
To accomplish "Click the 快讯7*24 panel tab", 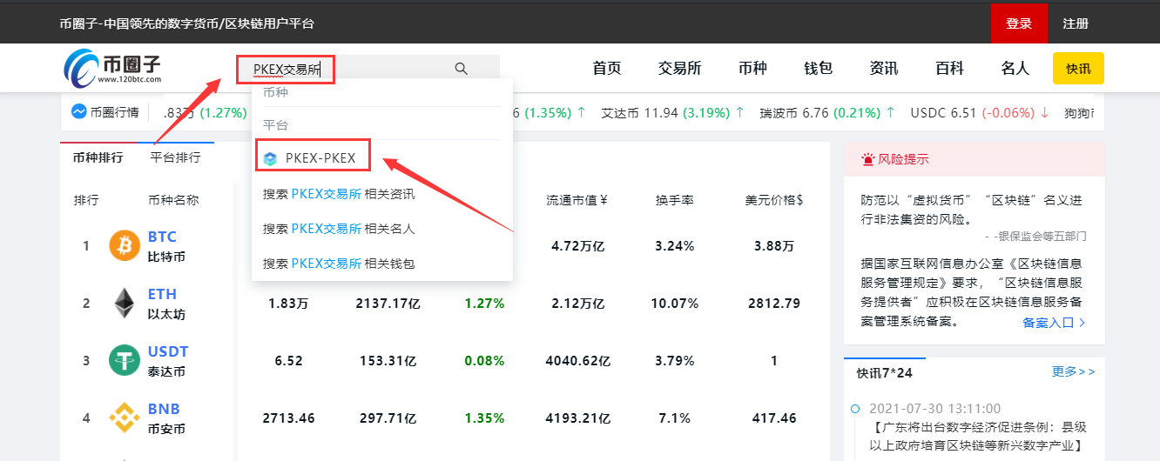I will [884, 373].
